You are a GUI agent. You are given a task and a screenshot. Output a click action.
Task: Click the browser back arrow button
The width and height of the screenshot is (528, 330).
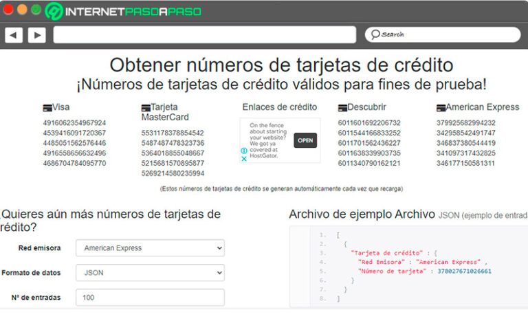[x=14, y=34]
